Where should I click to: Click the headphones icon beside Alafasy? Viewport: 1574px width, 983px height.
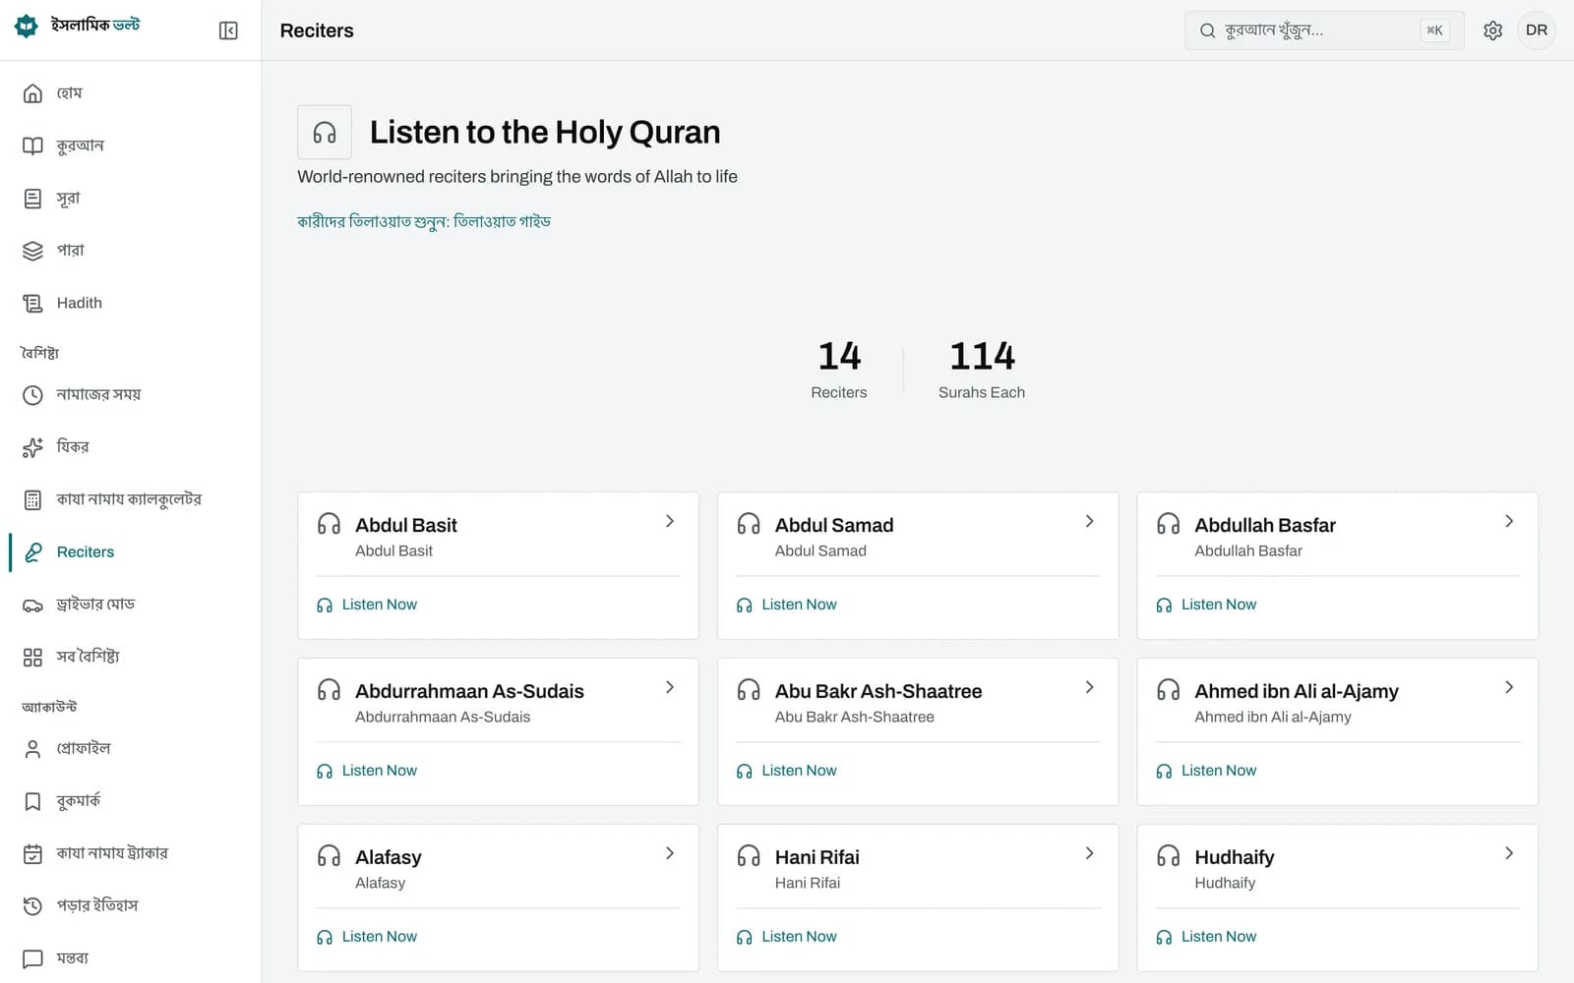(x=329, y=856)
